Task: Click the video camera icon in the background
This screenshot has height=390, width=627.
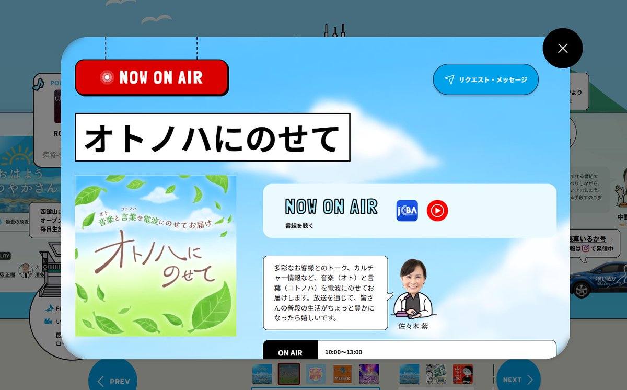Action: click(49, 321)
